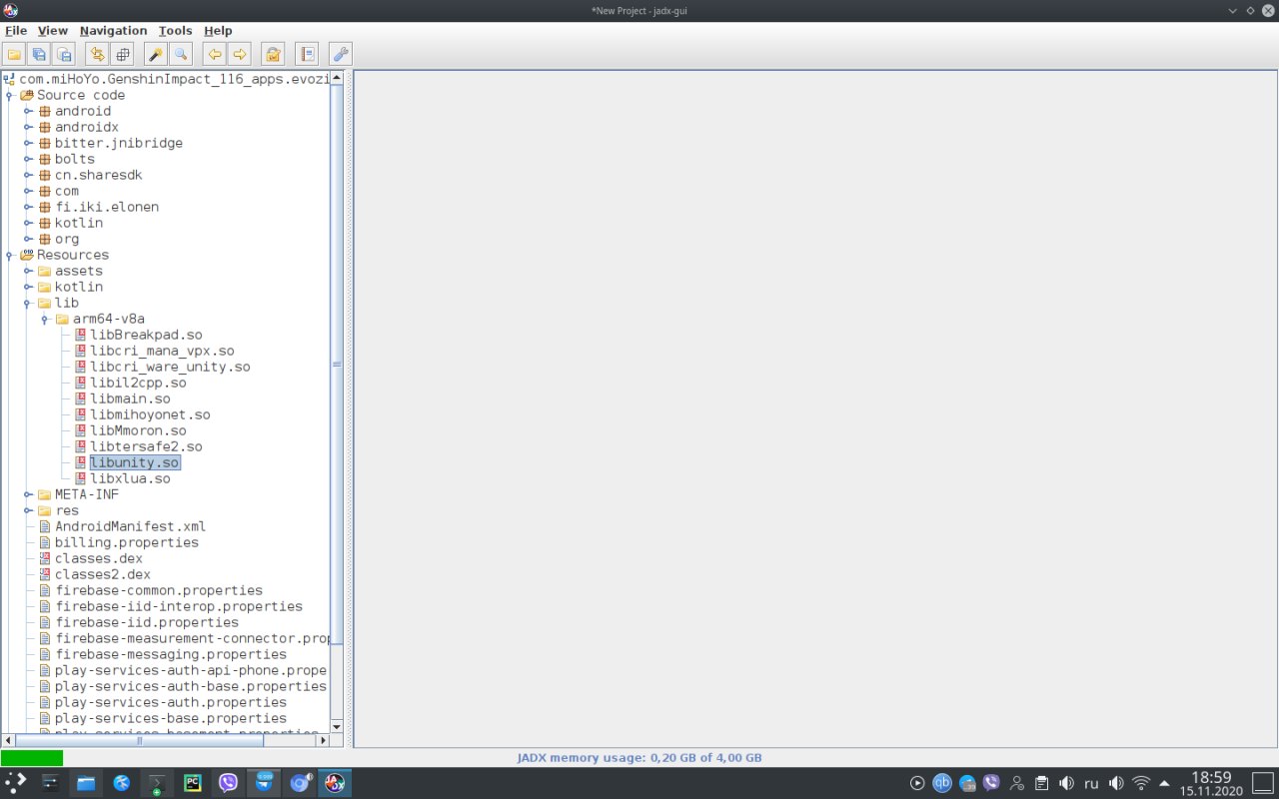This screenshot has height=799, width=1279.
Task: Open the View menu
Action: point(53,31)
